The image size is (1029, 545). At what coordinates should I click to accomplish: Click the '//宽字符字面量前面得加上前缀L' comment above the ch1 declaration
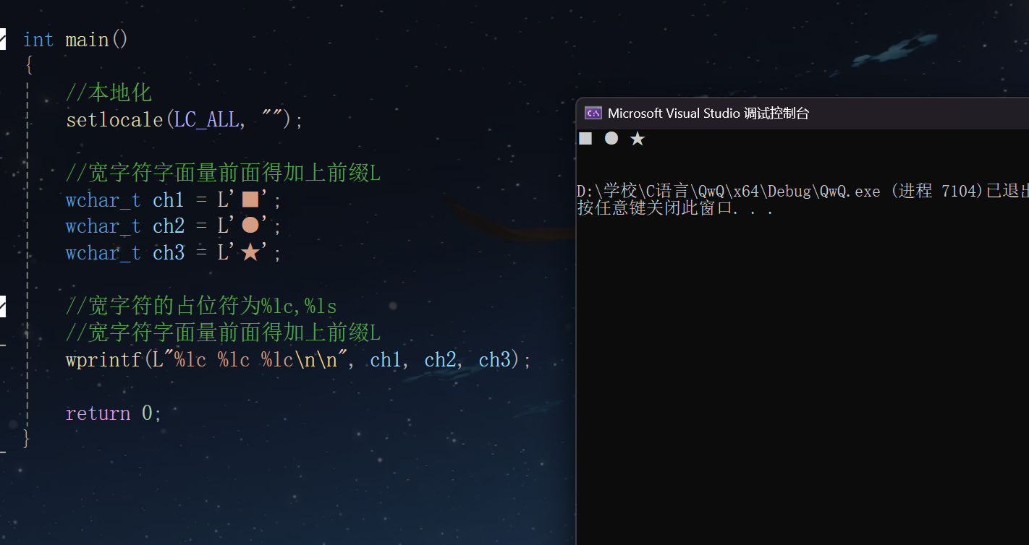tap(223, 173)
